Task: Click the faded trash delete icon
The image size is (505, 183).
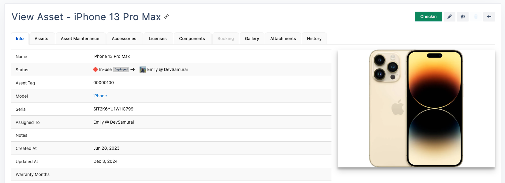Action: 476,17
